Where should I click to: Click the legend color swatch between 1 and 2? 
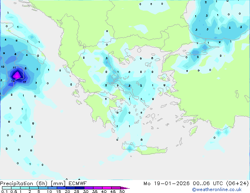click(x=25, y=188)
